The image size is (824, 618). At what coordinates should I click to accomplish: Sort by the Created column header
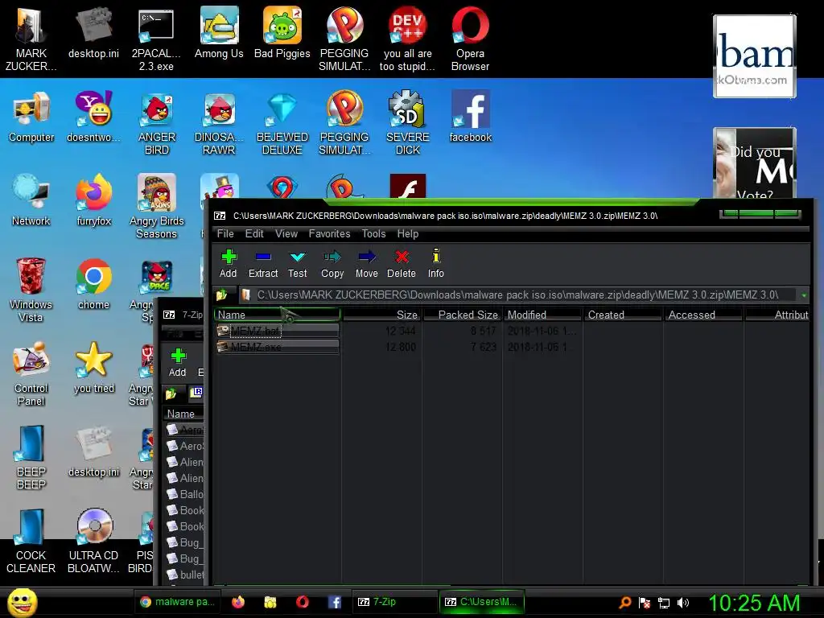(624, 315)
